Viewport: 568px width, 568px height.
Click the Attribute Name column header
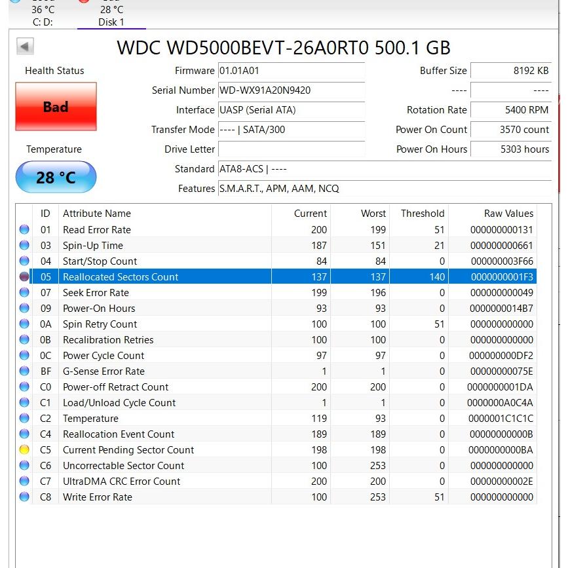pos(97,214)
